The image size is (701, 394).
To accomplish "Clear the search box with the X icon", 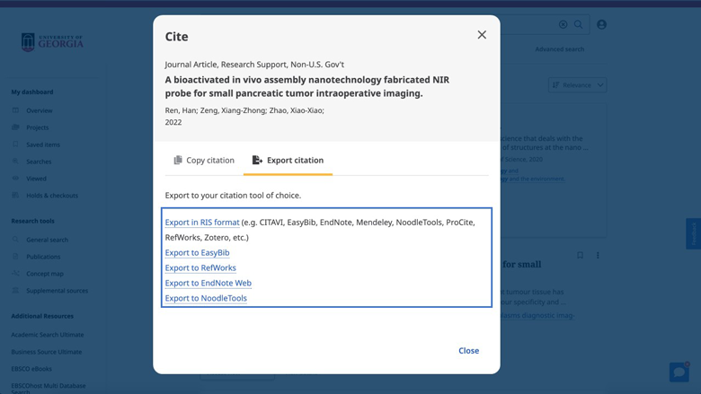I will (x=563, y=24).
